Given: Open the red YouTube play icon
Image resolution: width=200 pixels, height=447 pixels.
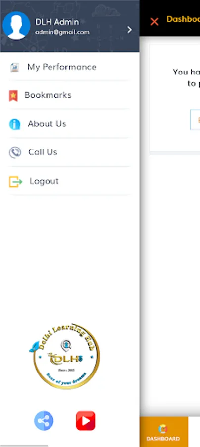Looking at the screenshot, I should [86, 421].
